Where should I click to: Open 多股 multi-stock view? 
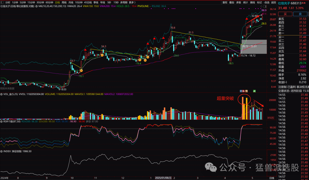[239, 3]
